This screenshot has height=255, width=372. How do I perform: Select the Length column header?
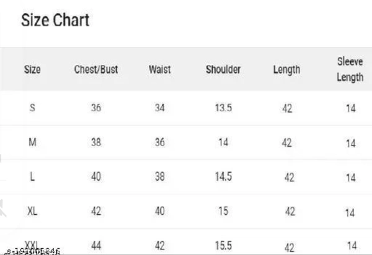click(286, 70)
